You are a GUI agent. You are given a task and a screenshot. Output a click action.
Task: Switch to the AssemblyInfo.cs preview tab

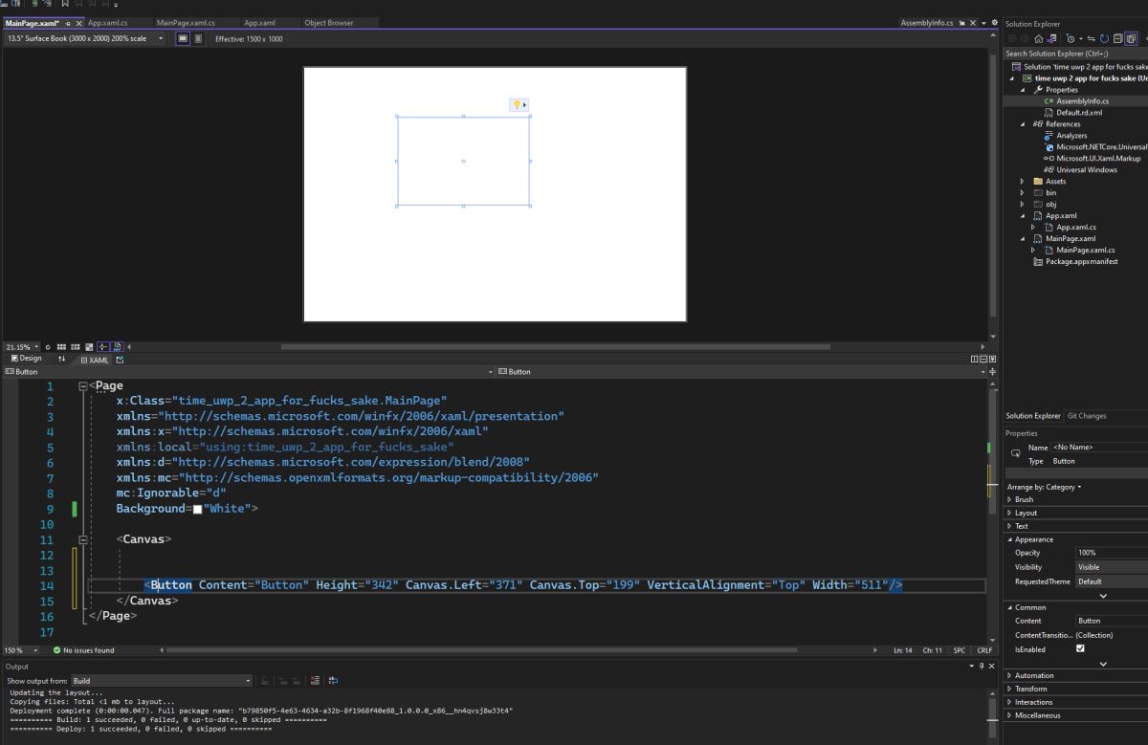926,22
